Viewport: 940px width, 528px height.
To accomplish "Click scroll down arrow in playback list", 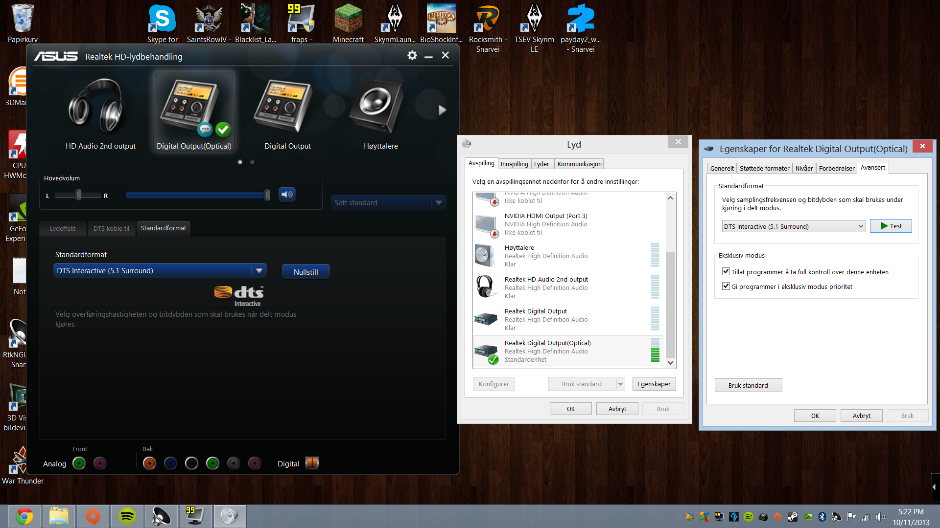I will [670, 362].
